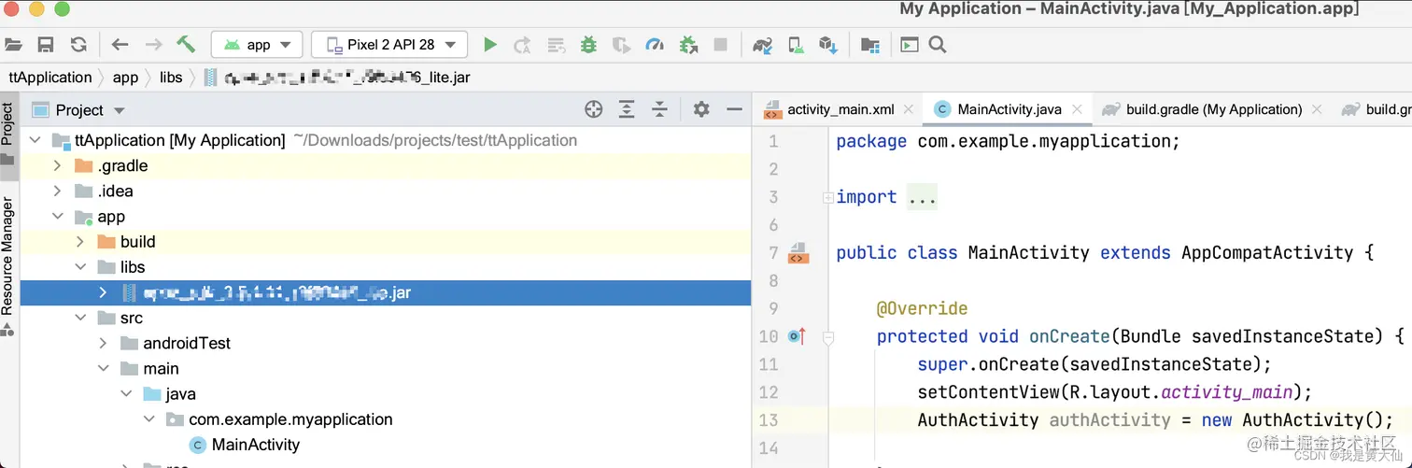Click ttApplication in the navigation breadcrumb

50,78
